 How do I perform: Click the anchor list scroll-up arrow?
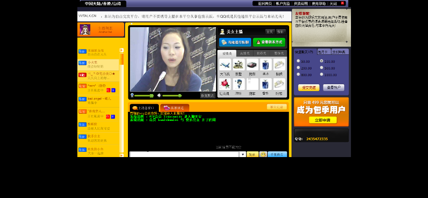(121, 50)
